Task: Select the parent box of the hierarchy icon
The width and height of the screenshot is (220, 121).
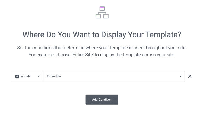Action: point(102,8)
